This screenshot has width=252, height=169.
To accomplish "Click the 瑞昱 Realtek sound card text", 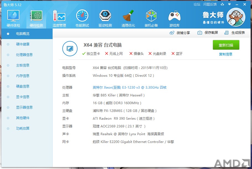I will pyautogui.click(x=128, y=134).
